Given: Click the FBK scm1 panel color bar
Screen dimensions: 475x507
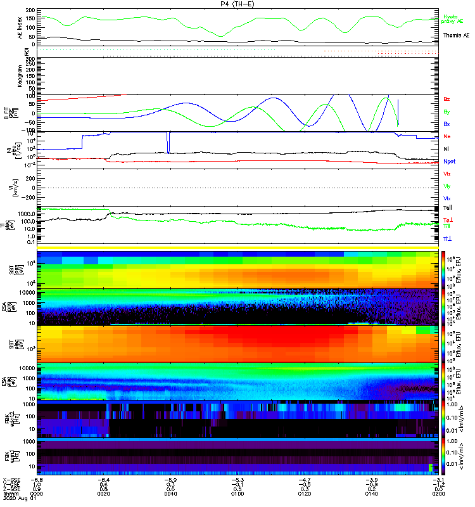Looking at the screenshot, I should [443, 456].
